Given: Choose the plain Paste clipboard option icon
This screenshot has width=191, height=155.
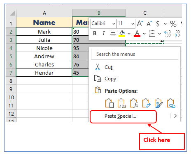Looking at the screenshot, I should click(x=109, y=103).
